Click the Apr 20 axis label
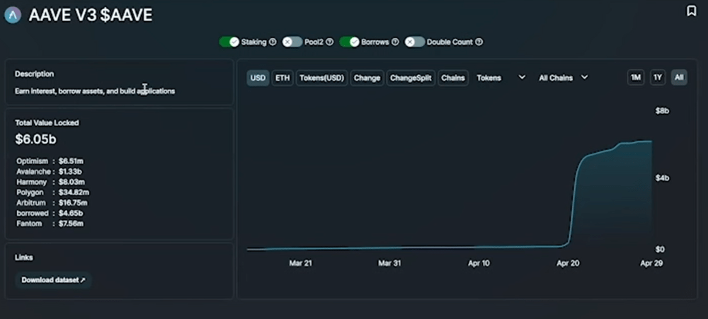 tap(568, 263)
